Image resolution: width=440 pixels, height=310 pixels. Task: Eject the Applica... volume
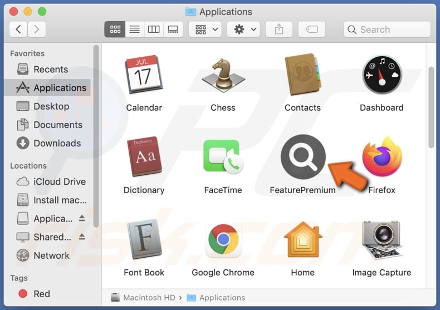pyautogui.click(x=82, y=218)
